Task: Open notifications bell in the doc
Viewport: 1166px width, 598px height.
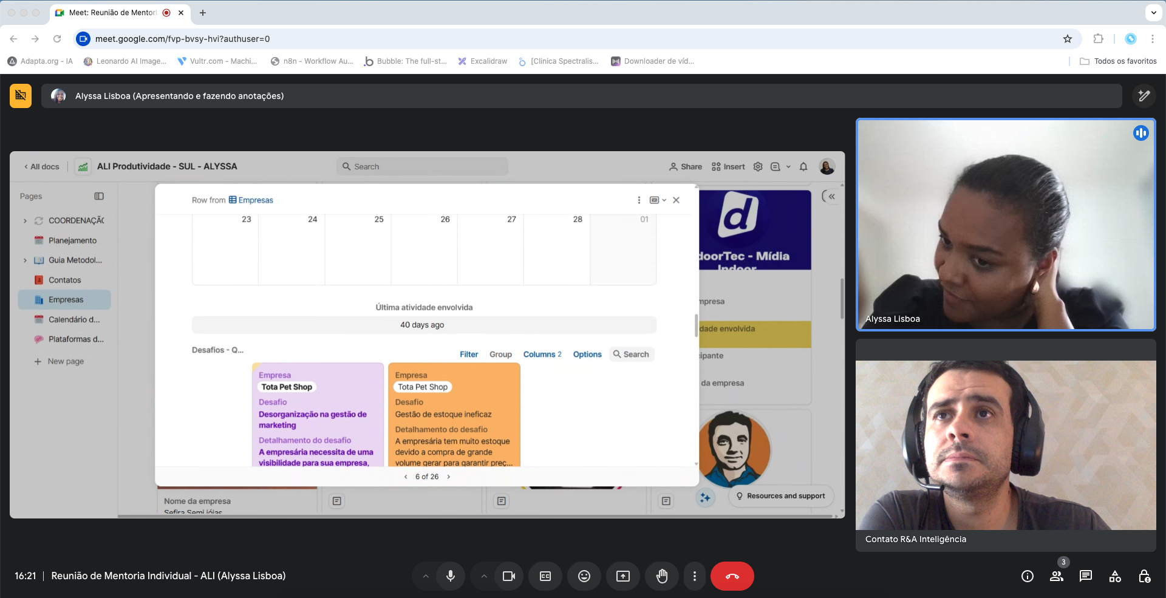Action: 803,167
